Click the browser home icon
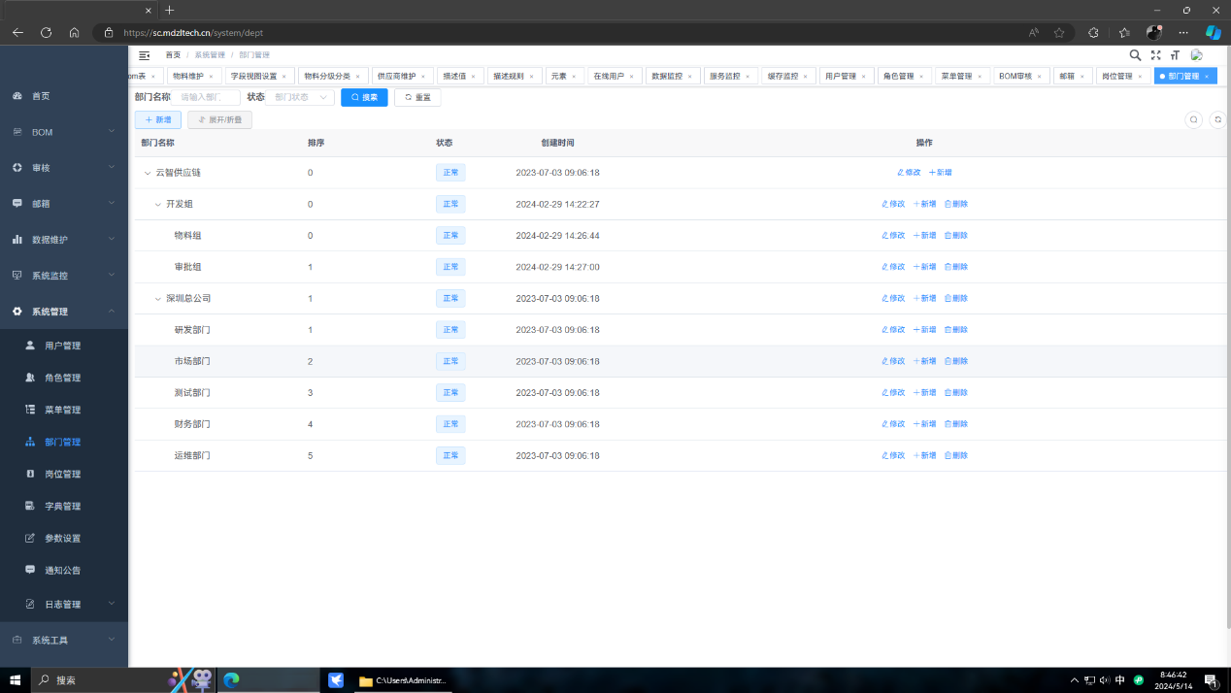The width and height of the screenshot is (1231, 693). (74, 32)
